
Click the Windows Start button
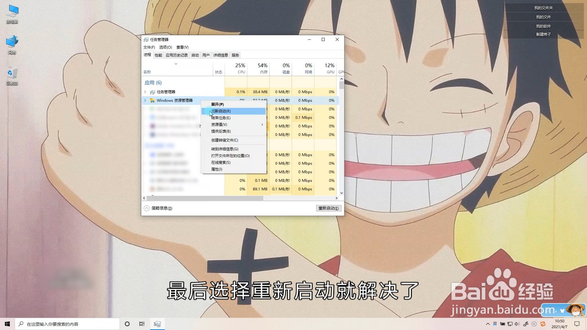7,324
